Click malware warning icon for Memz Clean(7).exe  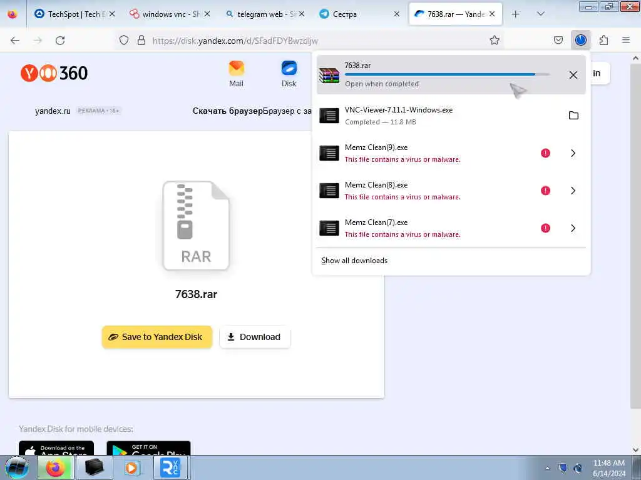(x=545, y=228)
